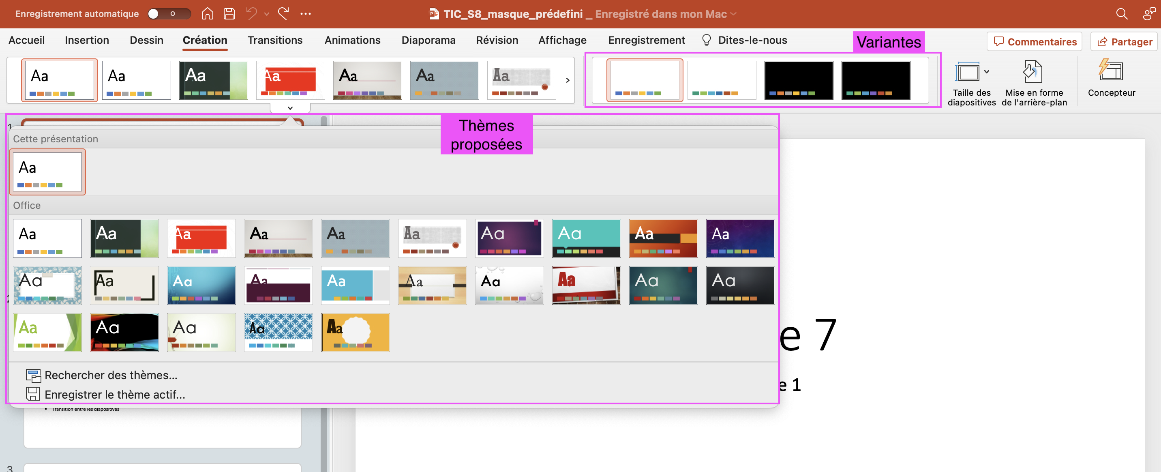This screenshot has width=1161, height=472.
Task: Toggle the Enregistrement automatique switch
Action: pos(169,13)
